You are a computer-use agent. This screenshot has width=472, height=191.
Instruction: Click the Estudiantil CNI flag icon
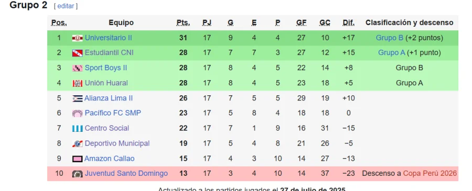[x=78, y=53]
